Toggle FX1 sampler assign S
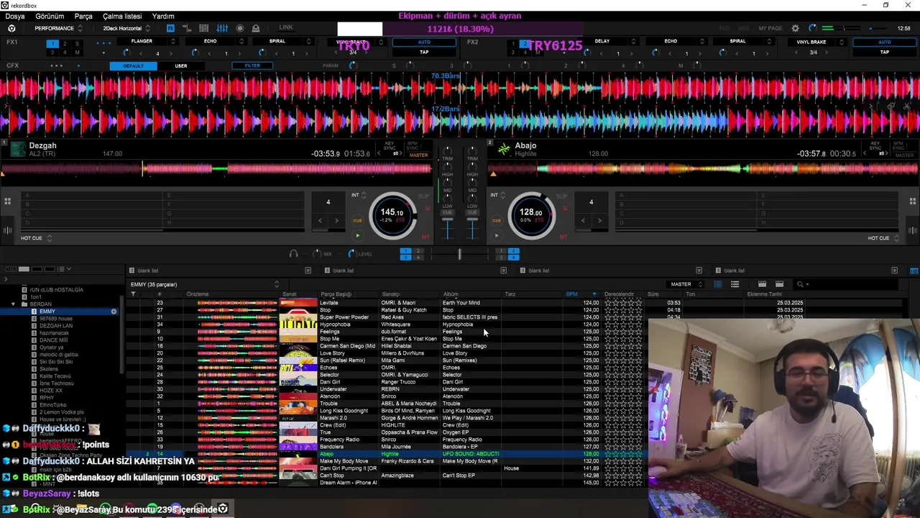 tap(78, 44)
